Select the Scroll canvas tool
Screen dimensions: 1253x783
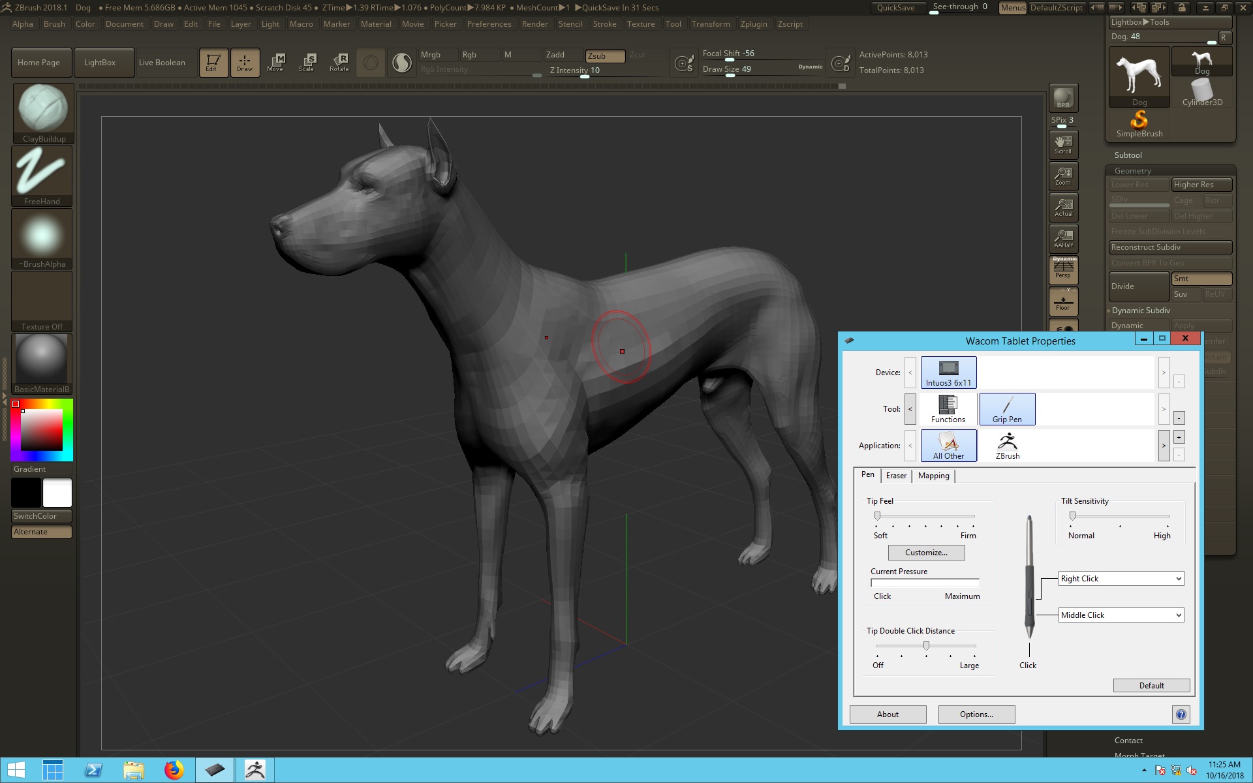pos(1063,145)
